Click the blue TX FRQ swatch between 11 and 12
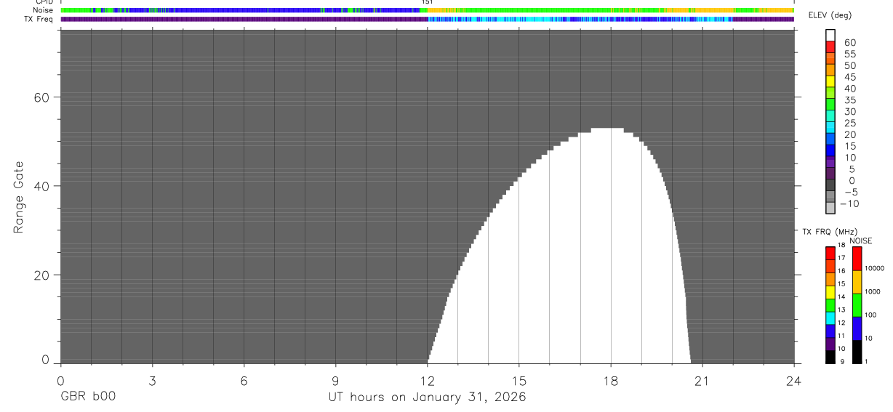The height and width of the screenshot is (412, 893). tap(830, 331)
